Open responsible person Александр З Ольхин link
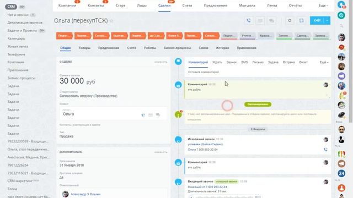This screenshot has height=198, width=353. coord(85,194)
